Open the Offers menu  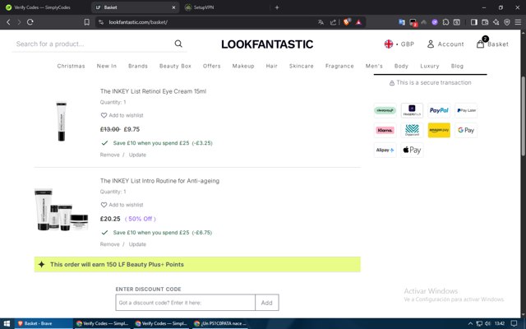[x=212, y=66]
